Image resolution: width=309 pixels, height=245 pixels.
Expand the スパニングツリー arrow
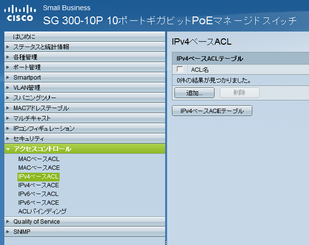(x=8, y=98)
